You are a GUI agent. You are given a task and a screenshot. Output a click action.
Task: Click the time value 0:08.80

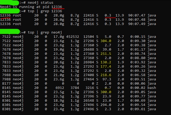(138, 58)
